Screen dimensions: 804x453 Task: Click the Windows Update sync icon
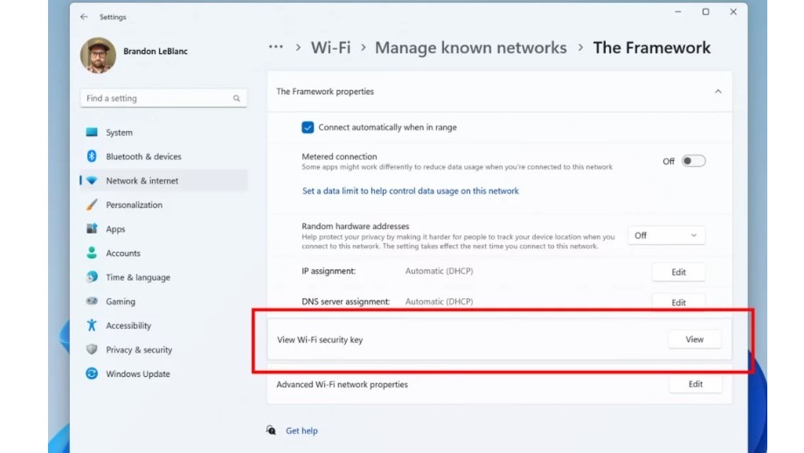point(92,373)
